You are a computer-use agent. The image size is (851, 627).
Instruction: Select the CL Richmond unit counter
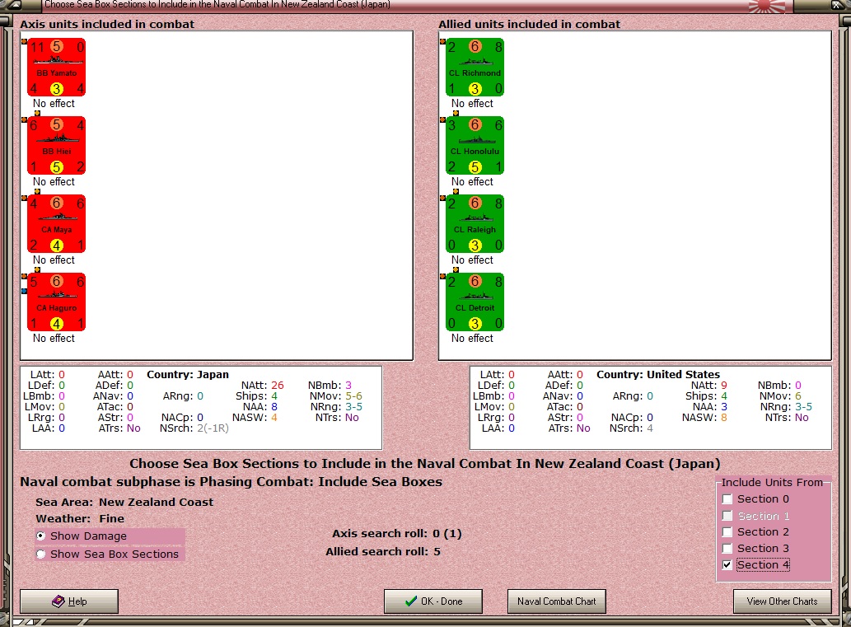click(475, 68)
